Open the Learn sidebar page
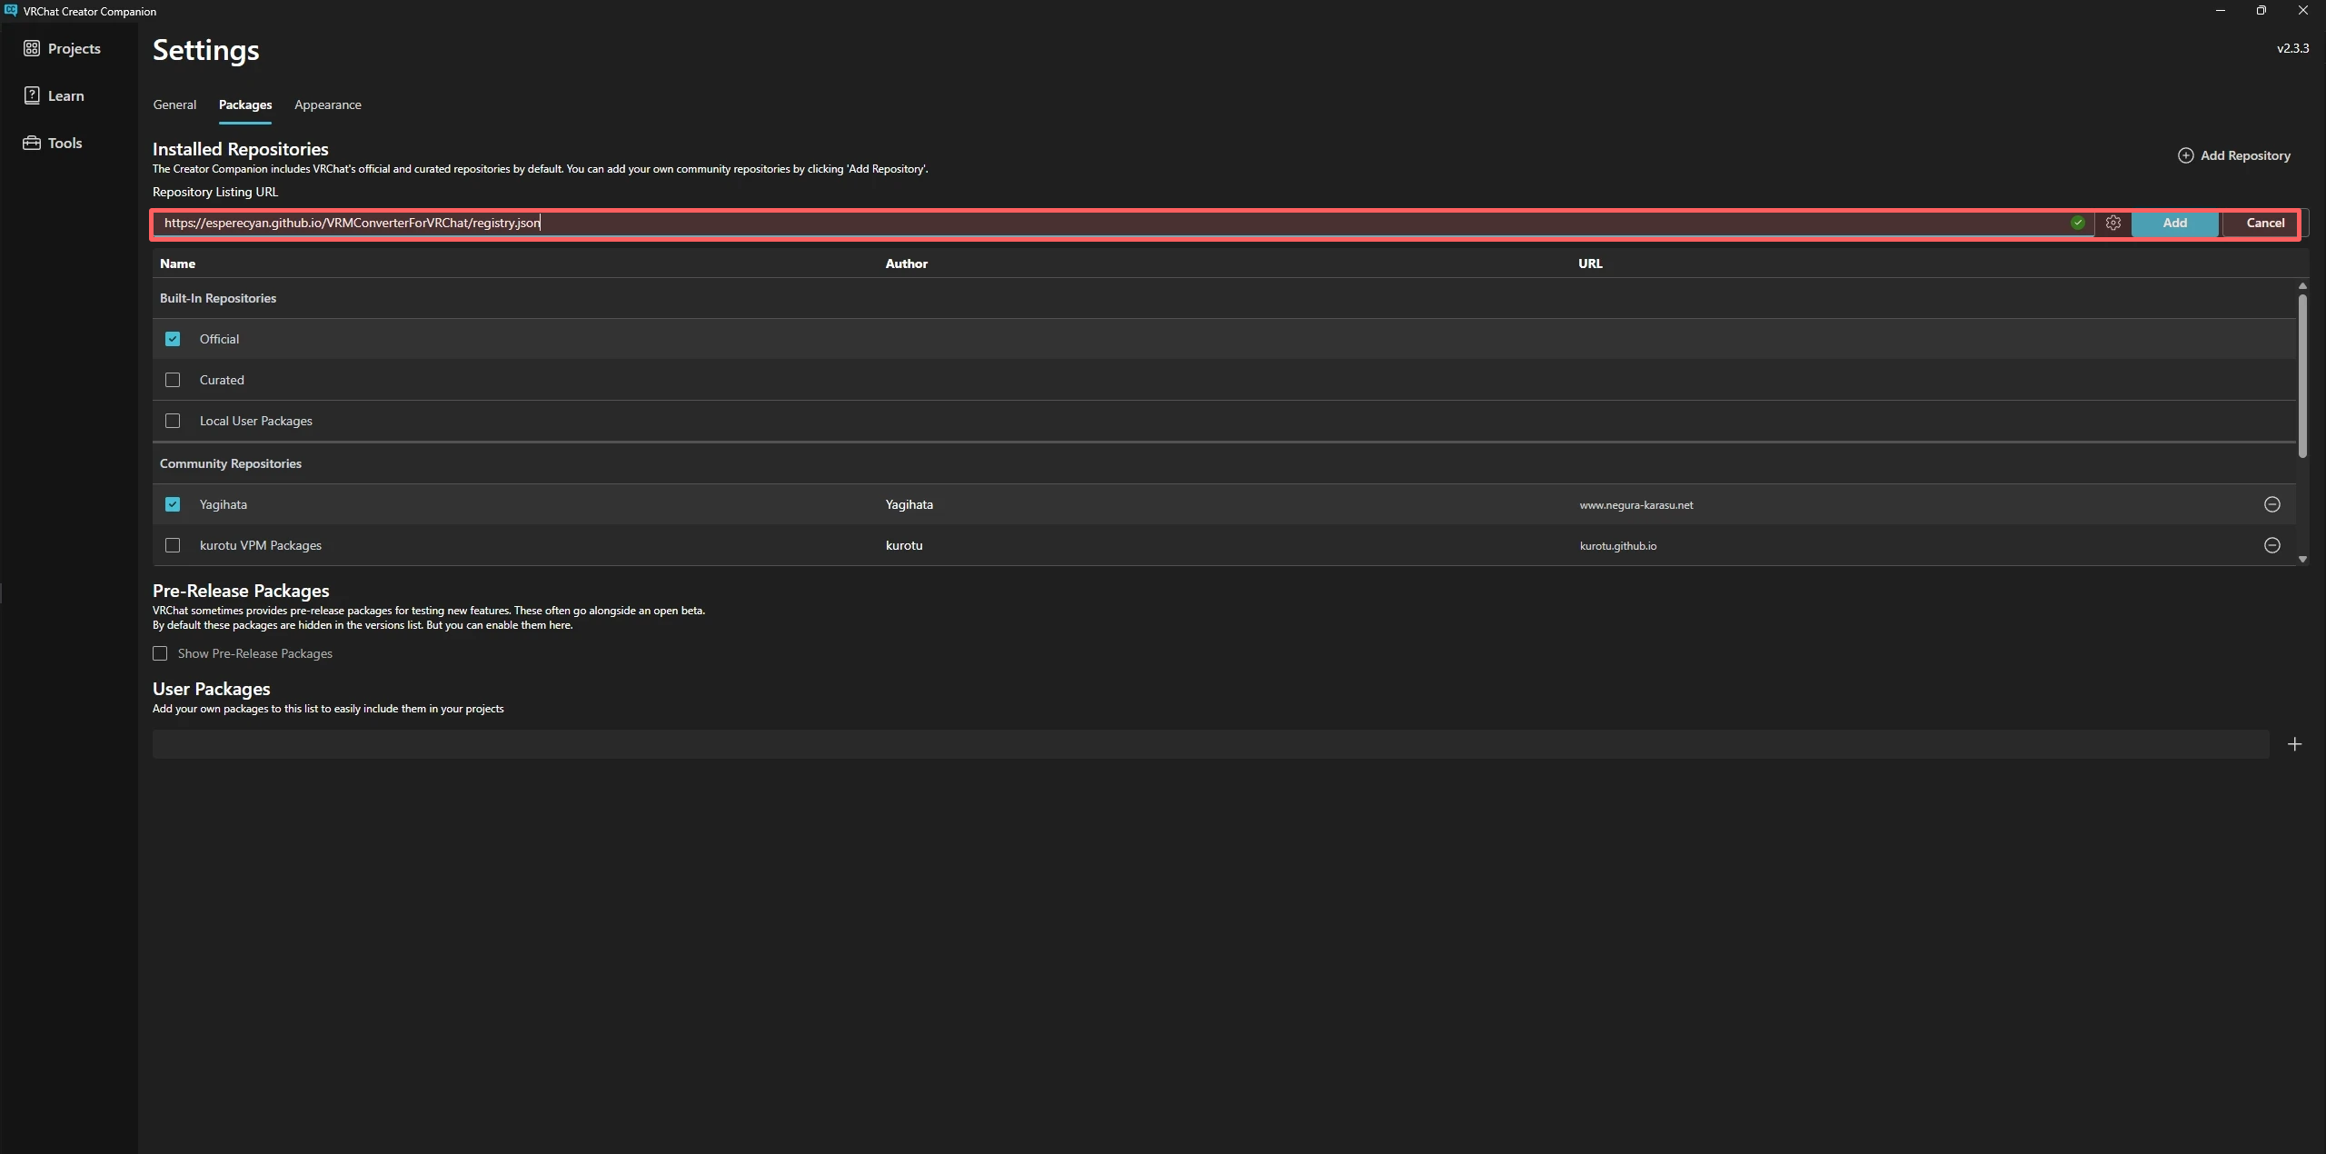Viewport: 2326px width, 1154px height. click(54, 95)
